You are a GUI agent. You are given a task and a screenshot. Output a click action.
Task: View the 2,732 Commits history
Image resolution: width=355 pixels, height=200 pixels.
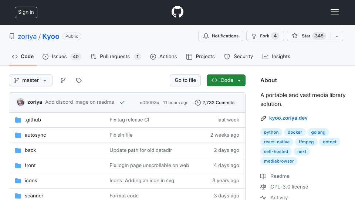pyautogui.click(x=214, y=103)
